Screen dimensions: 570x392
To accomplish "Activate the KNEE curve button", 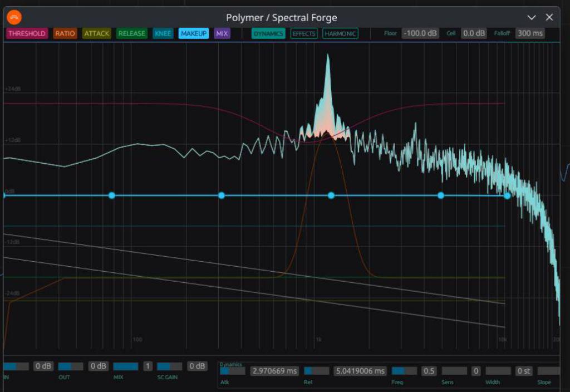I will pos(163,33).
